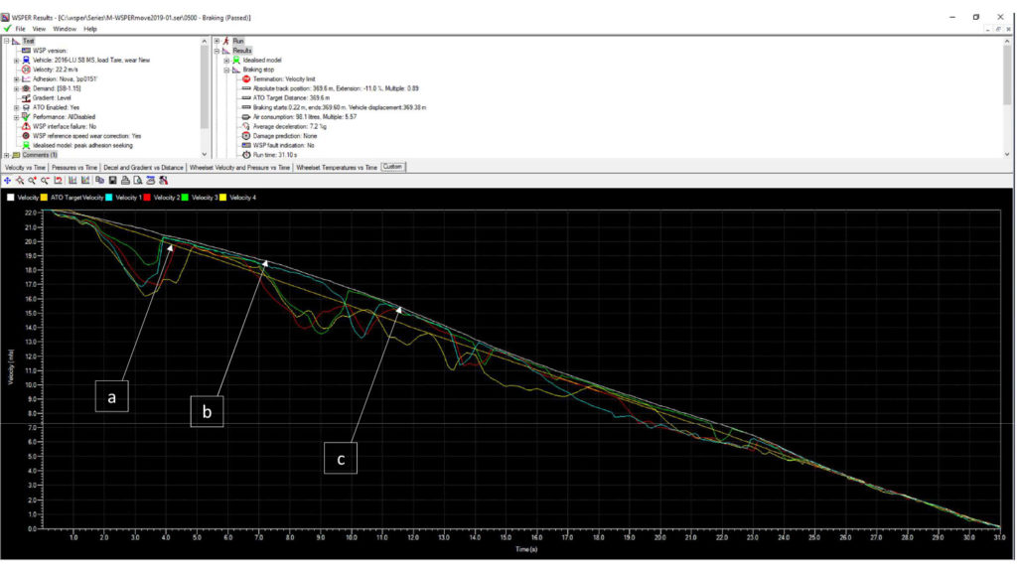Image resolution: width=1017 pixels, height=573 pixels.
Task: Open the File menu
Action: [20, 29]
